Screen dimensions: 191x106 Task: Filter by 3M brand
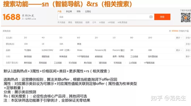click(x=132, y=50)
